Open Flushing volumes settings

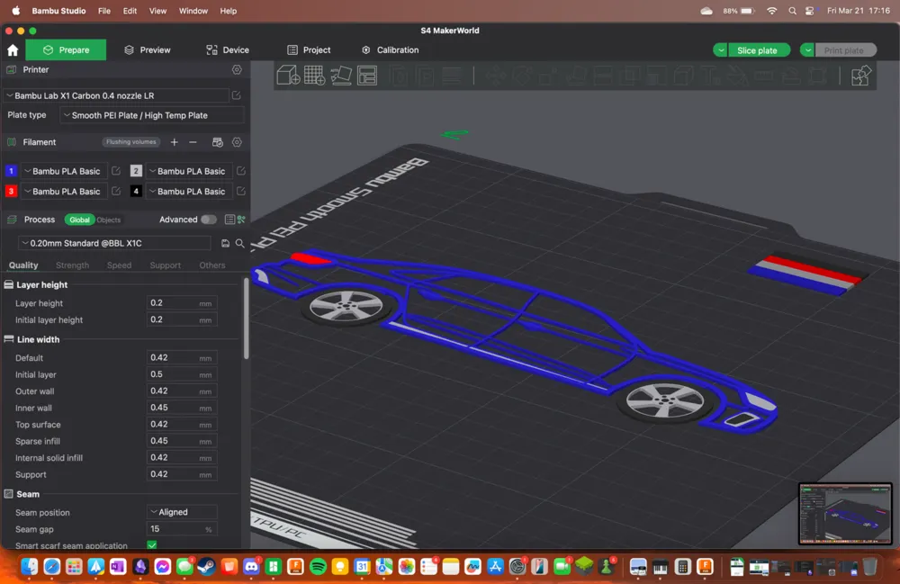[x=131, y=141]
